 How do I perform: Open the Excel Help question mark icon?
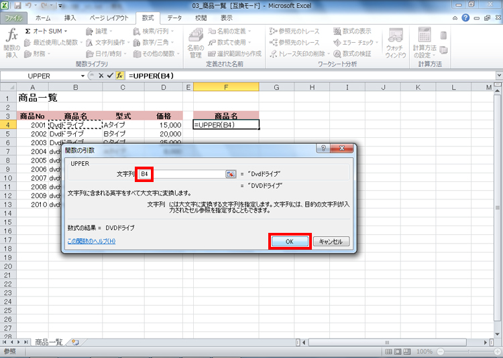tap(465, 18)
